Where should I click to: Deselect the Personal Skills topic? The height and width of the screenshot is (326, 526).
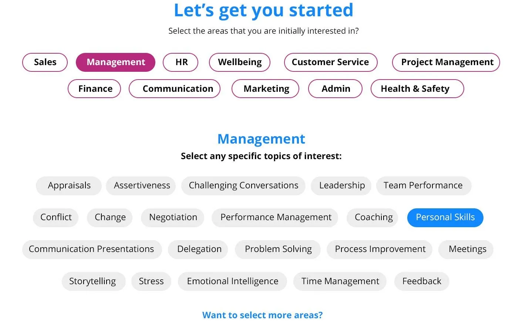point(445,218)
